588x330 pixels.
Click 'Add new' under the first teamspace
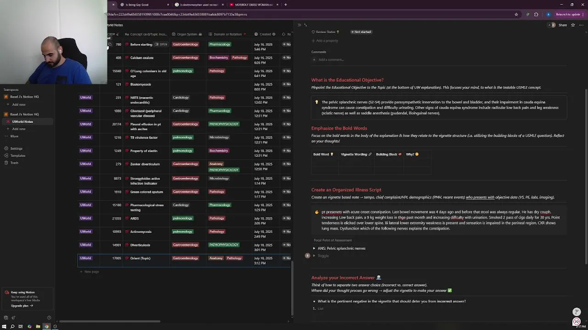pyautogui.click(x=19, y=104)
